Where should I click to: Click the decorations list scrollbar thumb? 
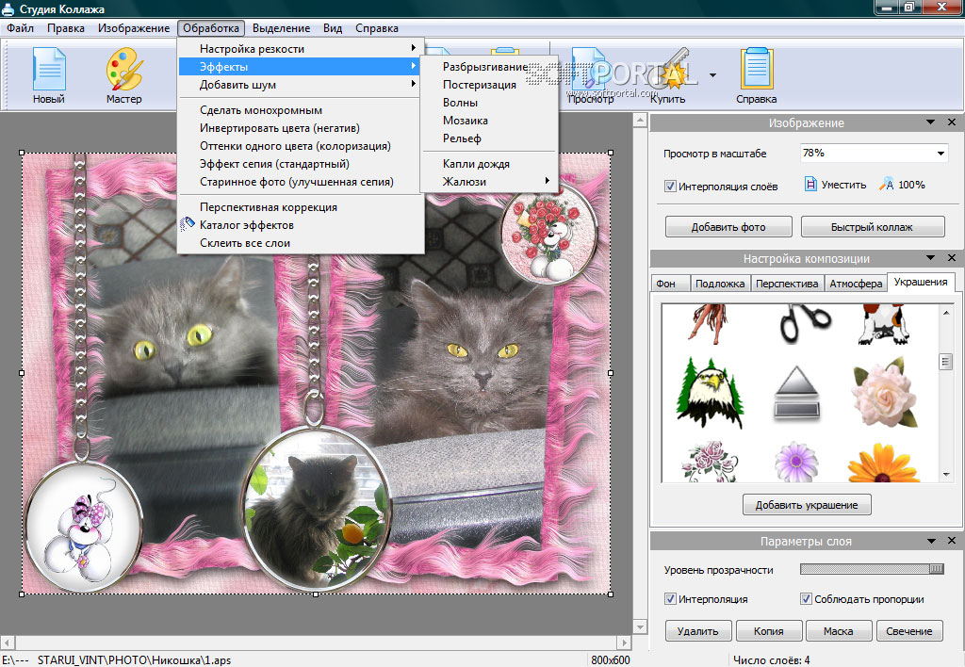946,361
